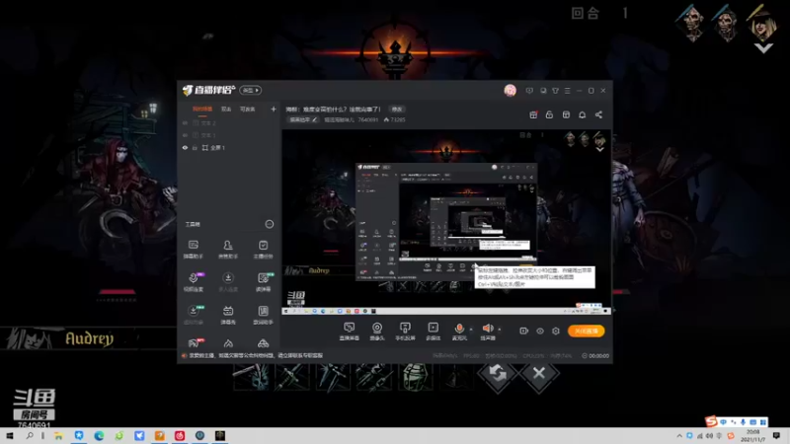Image resolution: width=790 pixels, height=444 pixels.
Task: Switch to the second scene tab
Action: (x=226, y=110)
